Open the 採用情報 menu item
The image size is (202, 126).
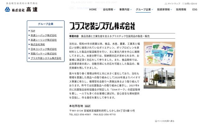[x=181, y=9]
